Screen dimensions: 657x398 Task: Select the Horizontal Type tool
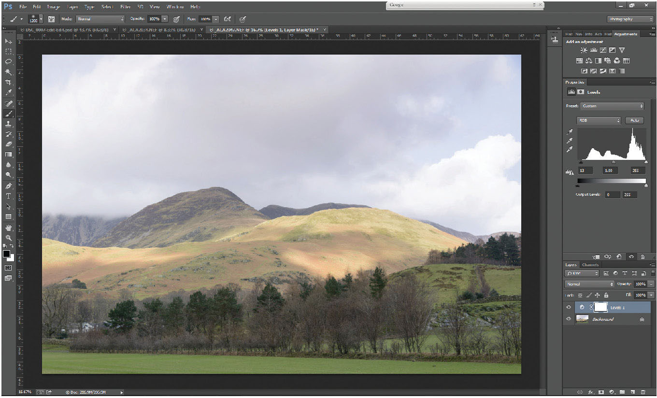click(x=8, y=196)
